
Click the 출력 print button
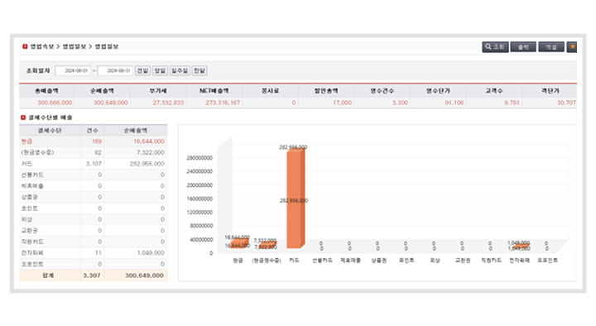(523, 46)
